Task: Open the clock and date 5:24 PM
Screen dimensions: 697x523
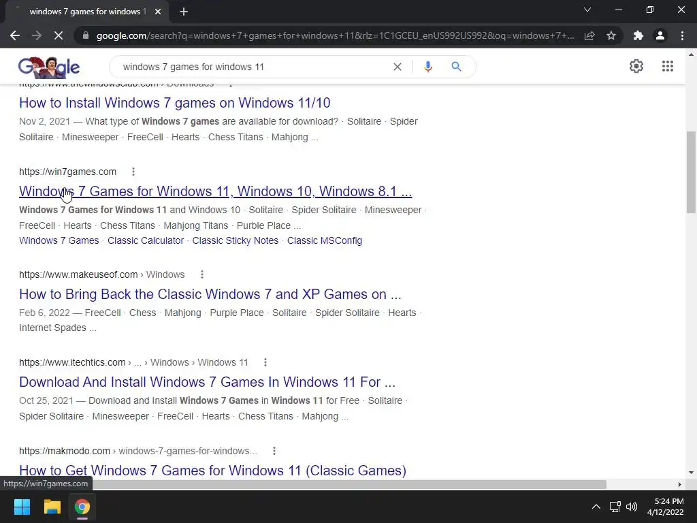Action: coord(666,507)
